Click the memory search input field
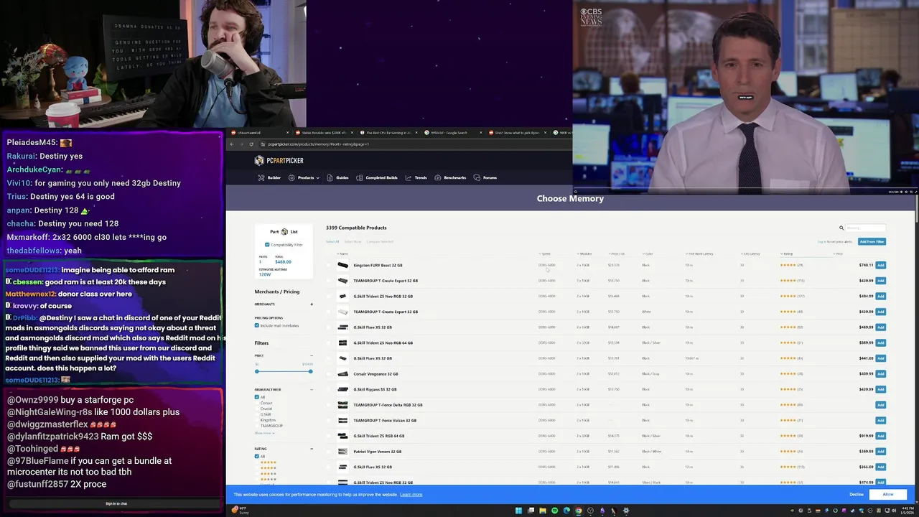This screenshot has width=919, height=517. pyautogui.click(x=866, y=228)
